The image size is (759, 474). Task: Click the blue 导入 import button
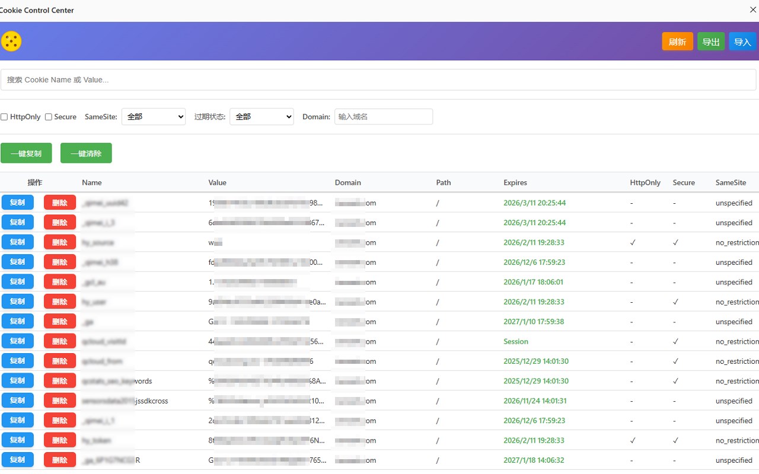742,41
